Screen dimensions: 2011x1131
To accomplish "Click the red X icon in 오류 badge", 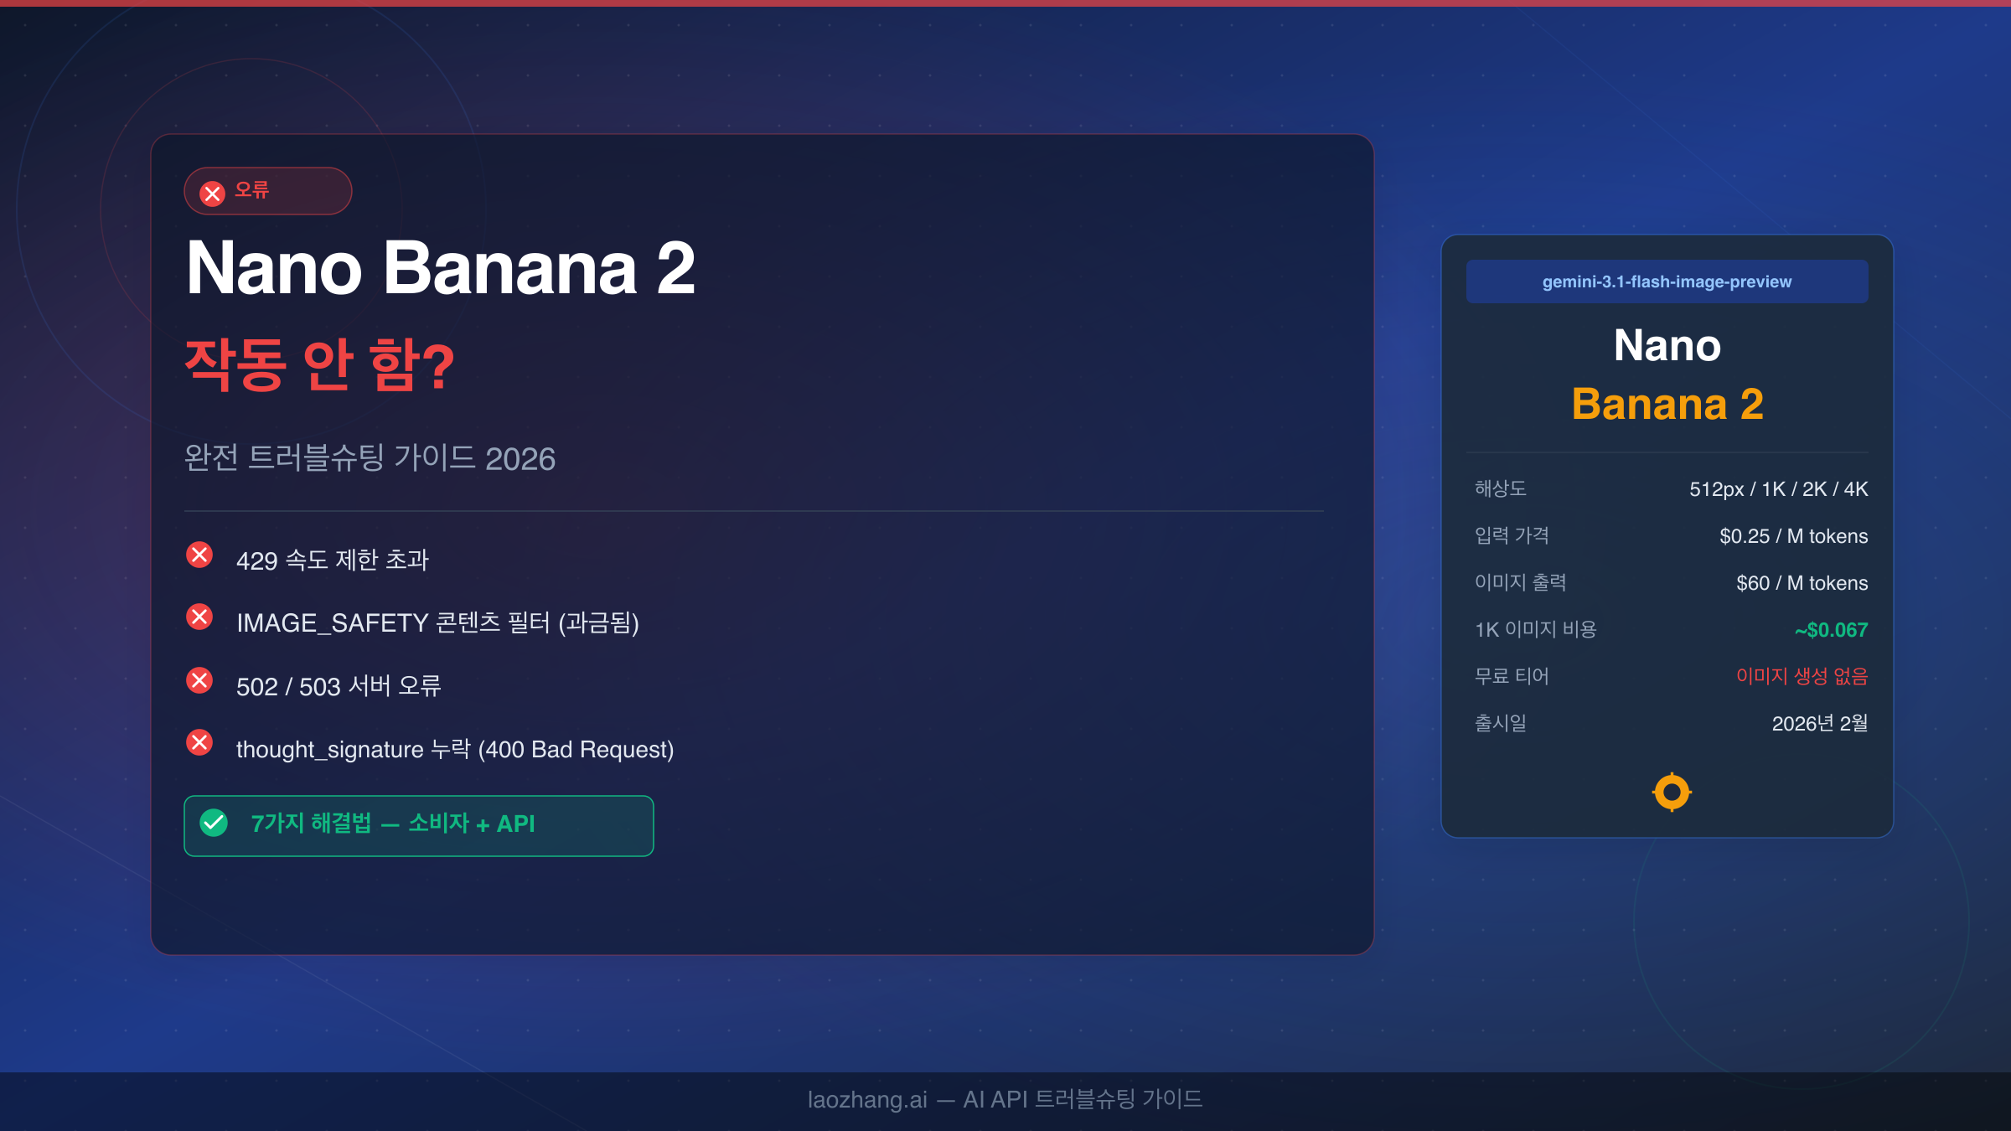I will pyautogui.click(x=213, y=194).
